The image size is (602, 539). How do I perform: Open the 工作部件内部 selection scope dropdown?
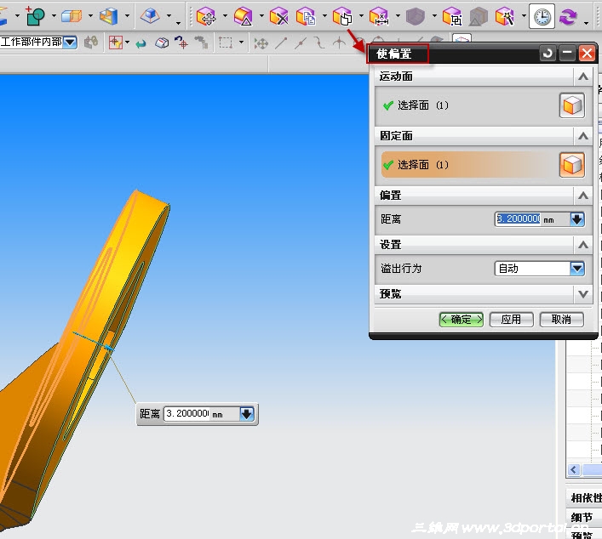click(x=70, y=43)
